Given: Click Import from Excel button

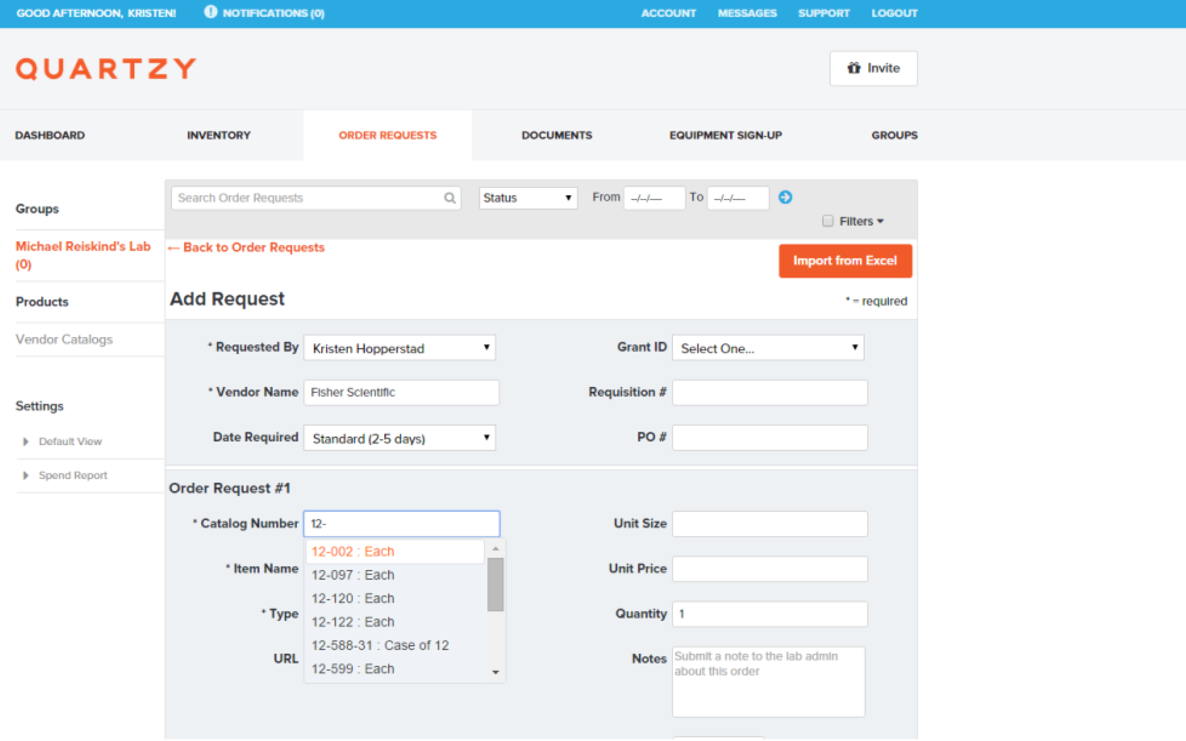Looking at the screenshot, I should pos(845,261).
